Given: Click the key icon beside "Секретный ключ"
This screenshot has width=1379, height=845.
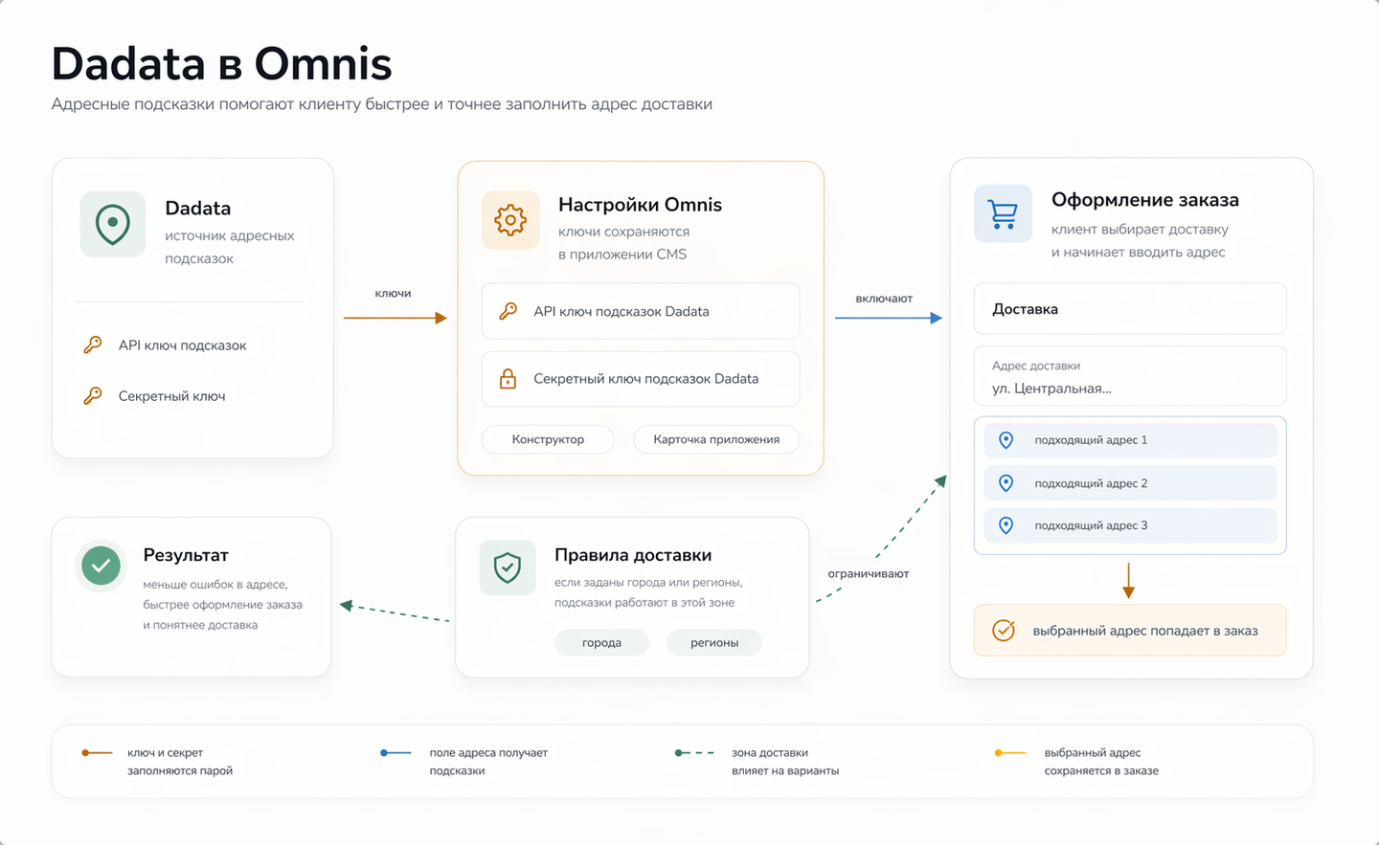Looking at the screenshot, I should click(x=91, y=394).
